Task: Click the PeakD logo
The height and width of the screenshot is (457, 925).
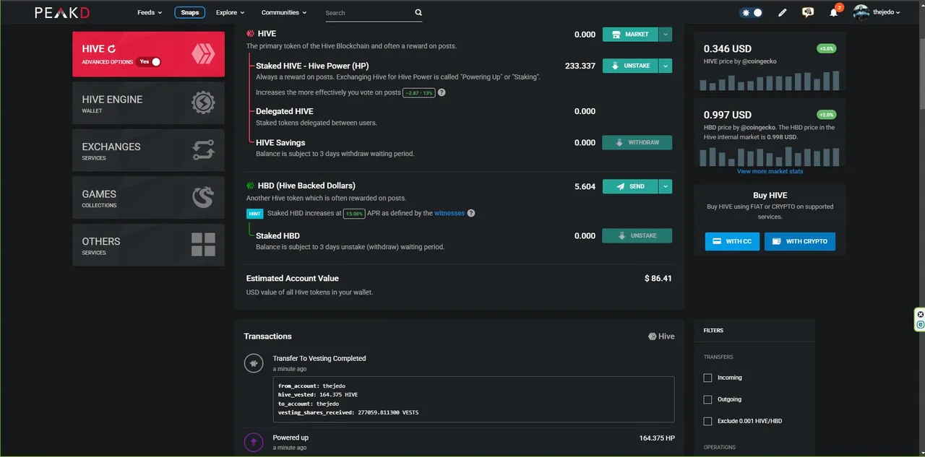Action: [63, 12]
